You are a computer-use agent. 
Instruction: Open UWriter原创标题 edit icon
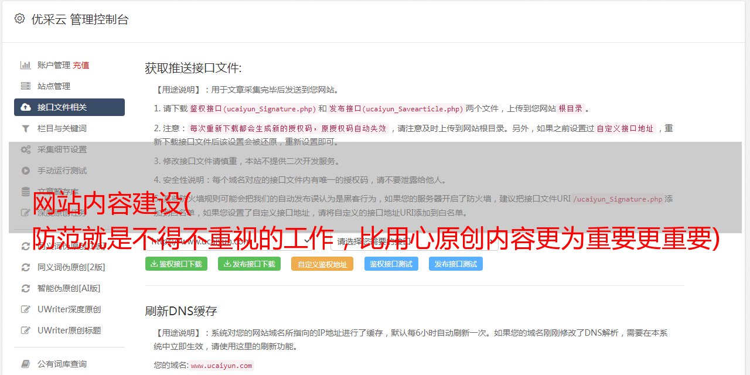point(26,330)
